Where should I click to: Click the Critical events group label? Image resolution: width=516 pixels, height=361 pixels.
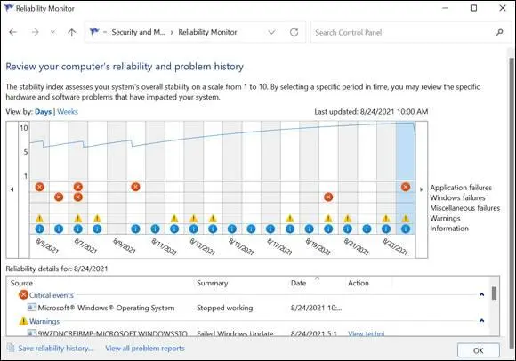52,295
